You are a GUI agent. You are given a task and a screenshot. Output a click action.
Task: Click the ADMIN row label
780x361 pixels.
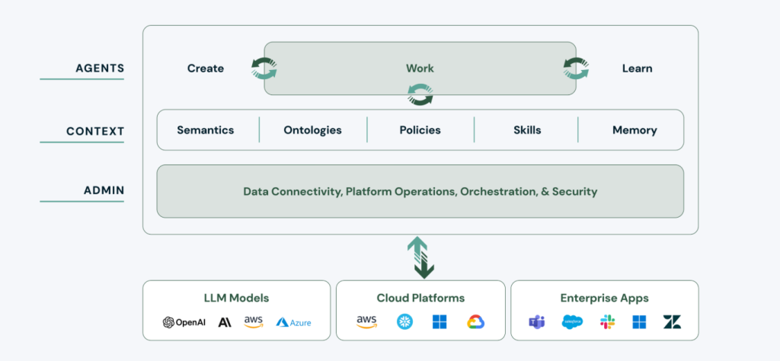(104, 190)
